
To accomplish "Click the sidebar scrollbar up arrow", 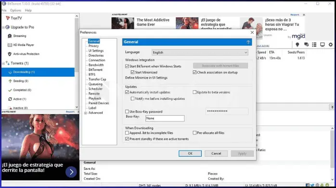I will pyautogui.click(x=77, y=16).
